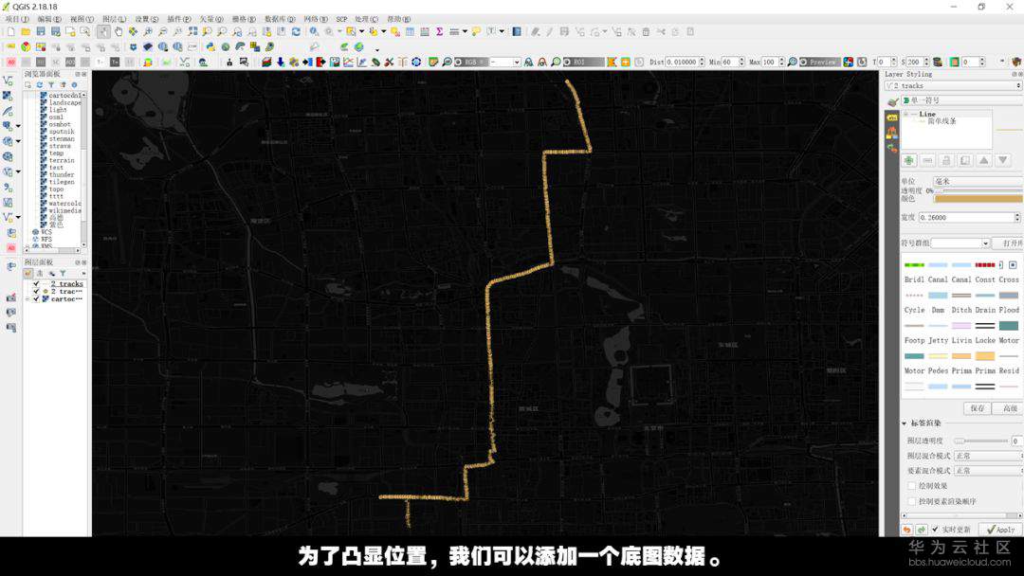Click the blue download arrow SCP icon
This screenshot has width=1024, height=576.
pyautogui.click(x=280, y=62)
